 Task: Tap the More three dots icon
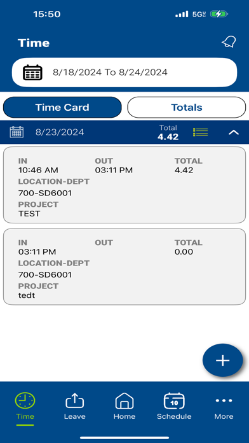(224, 400)
